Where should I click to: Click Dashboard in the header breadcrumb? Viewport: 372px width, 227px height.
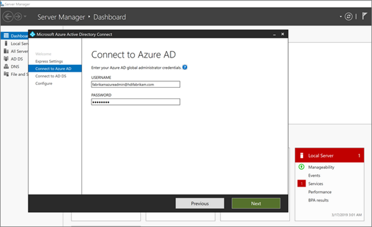(x=109, y=17)
